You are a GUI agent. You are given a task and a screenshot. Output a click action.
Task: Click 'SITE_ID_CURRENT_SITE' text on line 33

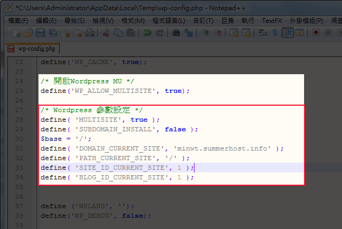[x=122, y=168]
